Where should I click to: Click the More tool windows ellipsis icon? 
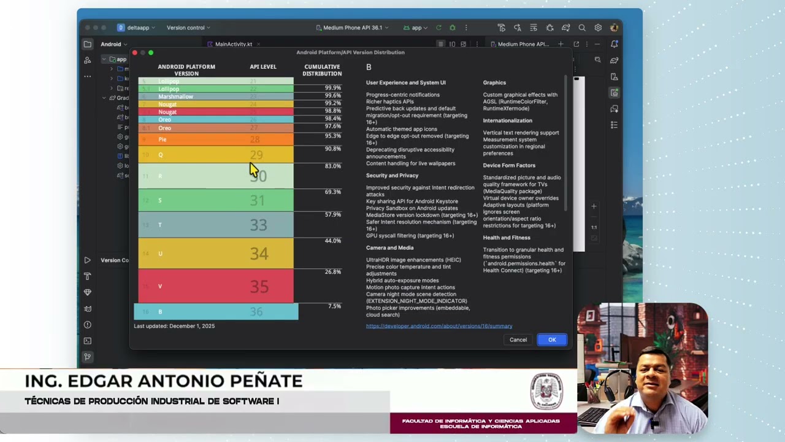(88, 76)
